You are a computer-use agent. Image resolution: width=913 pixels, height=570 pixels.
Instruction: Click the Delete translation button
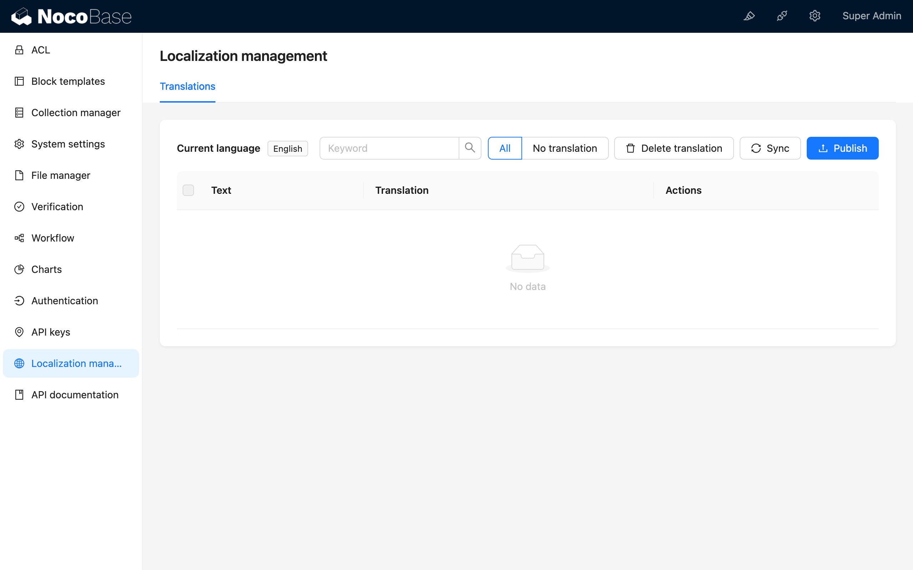[x=673, y=148]
